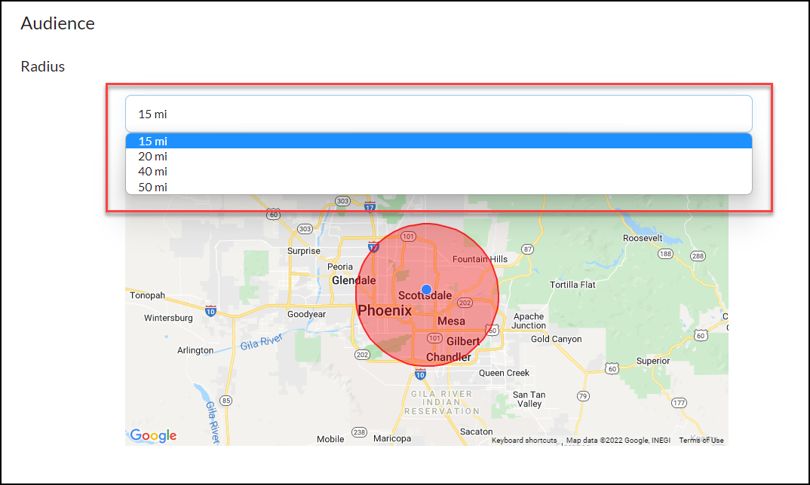
Task: Click the Phoenix label on map
Action: pos(385,310)
